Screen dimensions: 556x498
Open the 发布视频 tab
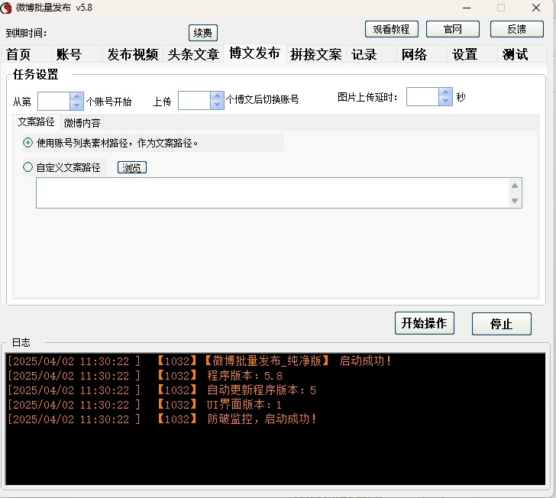[x=133, y=55]
